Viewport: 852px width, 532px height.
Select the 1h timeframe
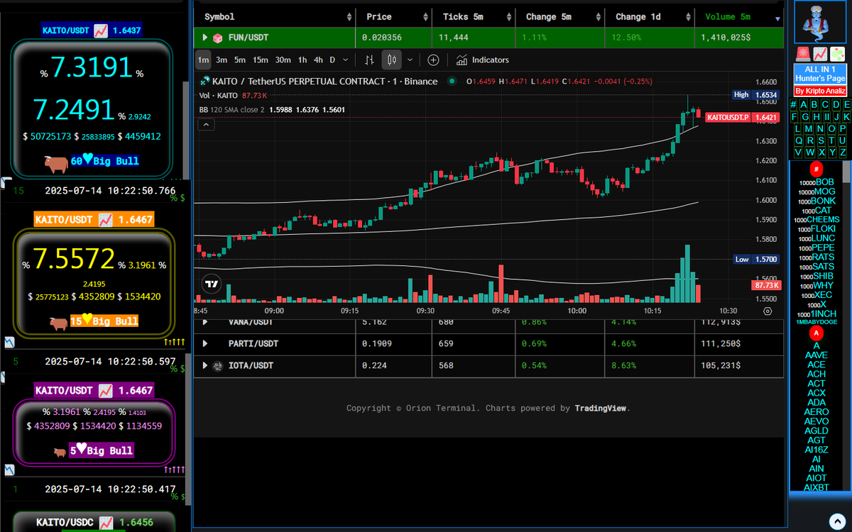[x=302, y=60]
